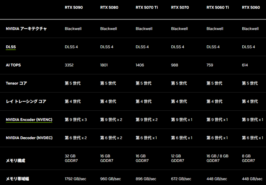266x185 pixels.
Task: Click RTX 5090 Tensor 第 5 世代 cell
Action: [x=73, y=83]
